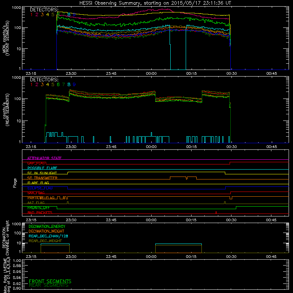This screenshot has width=293, height=293.
Task: Click the red BAD_PACKETS tick mark on the Flags timeline
Action: click(x=216, y=212)
